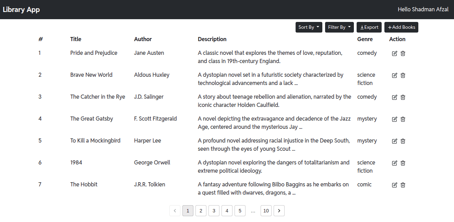The image size is (454, 222).
Task: Select The Hobbit title
Action: 84,184
